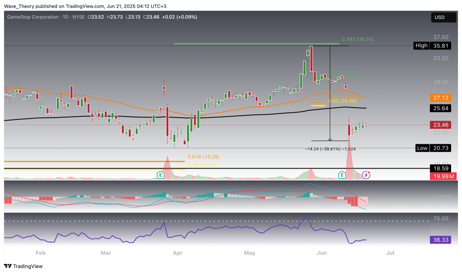The height and width of the screenshot is (273, 462).
Task: Click the Apr label on time axis
Action: tap(178, 253)
